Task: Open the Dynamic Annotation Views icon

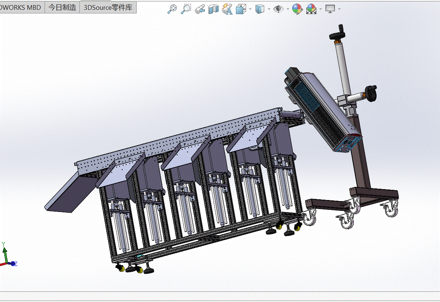Action: tap(227, 9)
